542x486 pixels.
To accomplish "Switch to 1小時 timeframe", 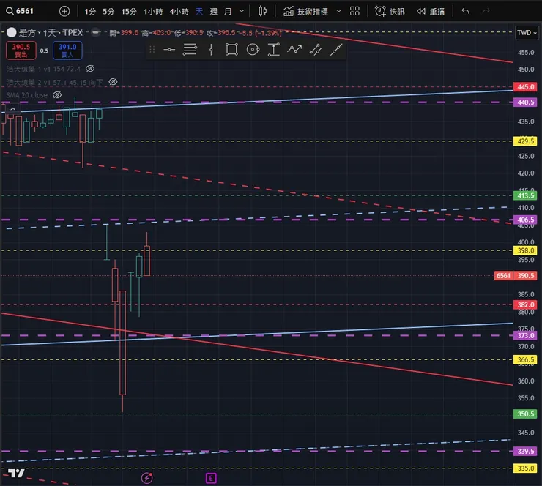I will coord(153,12).
